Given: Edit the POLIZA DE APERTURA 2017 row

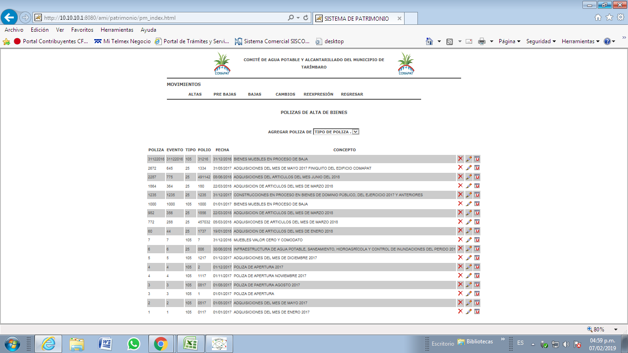Looking at the screenshot, I should click(468, 267).
